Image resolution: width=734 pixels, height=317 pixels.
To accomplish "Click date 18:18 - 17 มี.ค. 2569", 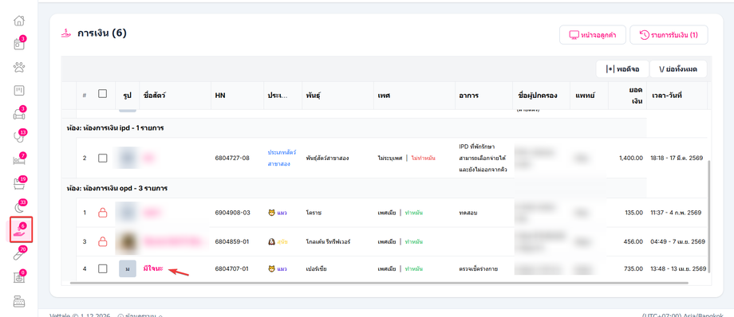I will coord(677,158).
